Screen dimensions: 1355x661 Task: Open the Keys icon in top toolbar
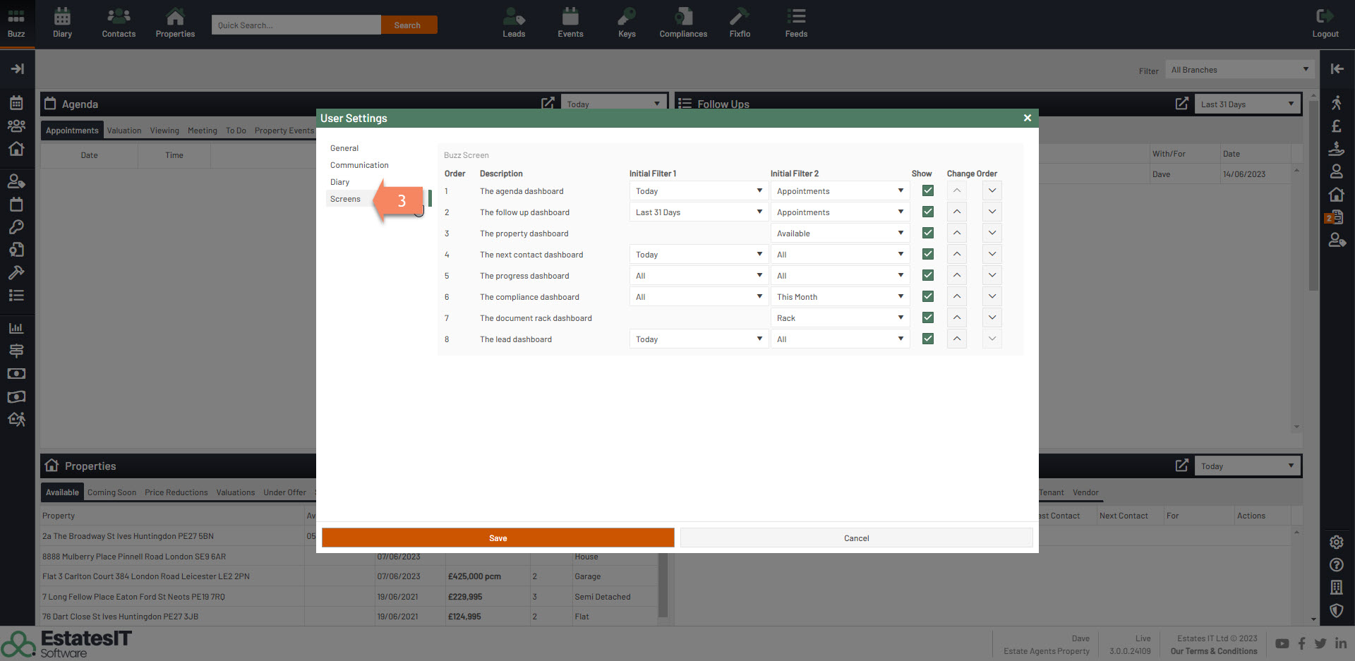click(x=627, y=23)
